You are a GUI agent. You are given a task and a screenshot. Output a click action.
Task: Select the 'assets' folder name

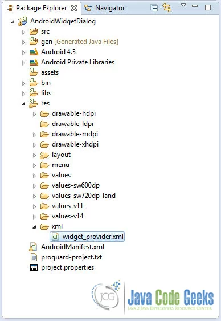pyautogui.click(x=50, y=72)
